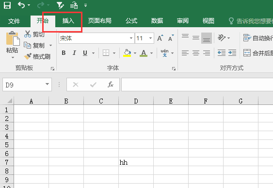Switch to the 页面布局 ribbon tab
This screenshot has width=273, height=188.
coord(99,21)
